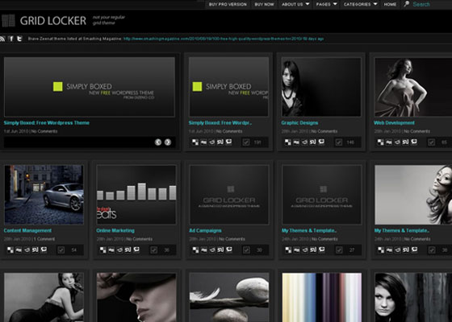Open the balanced stones and feather thumbnail

tap(229, 297)
